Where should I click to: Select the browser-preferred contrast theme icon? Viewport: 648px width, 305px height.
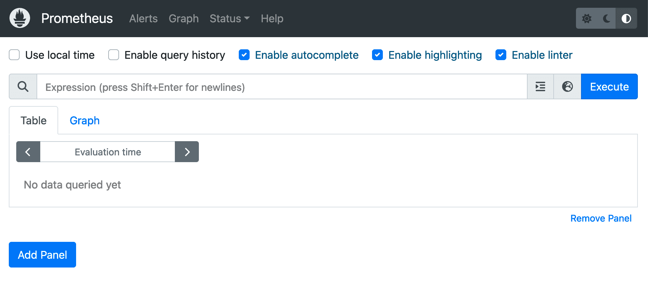(x=626, y=19)
